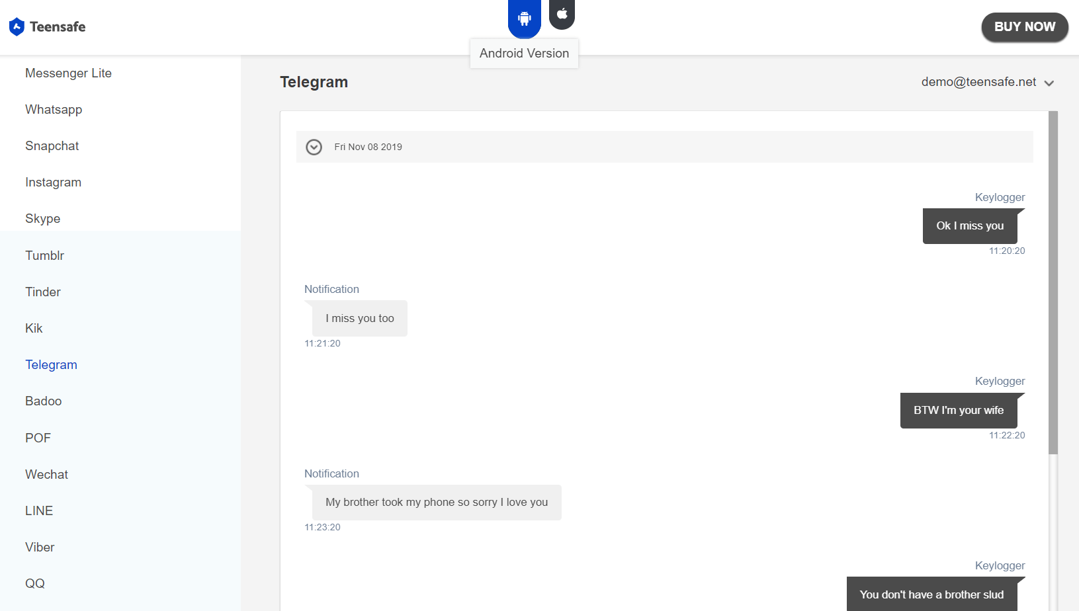Click the 'I miss you too' message bubble
This screenshot has width=1079, height=611.
point(360,319)
